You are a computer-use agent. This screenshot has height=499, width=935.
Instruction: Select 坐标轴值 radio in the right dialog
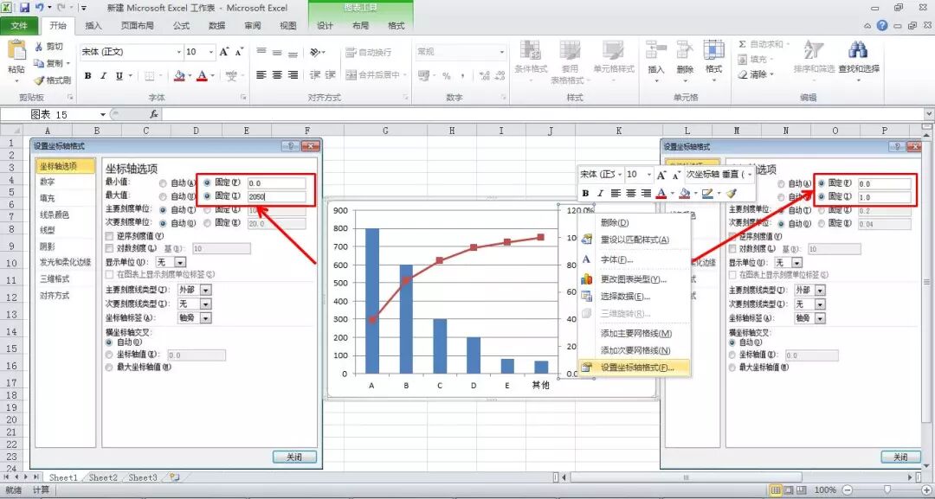pyautogui.click(x=733, y=355)
